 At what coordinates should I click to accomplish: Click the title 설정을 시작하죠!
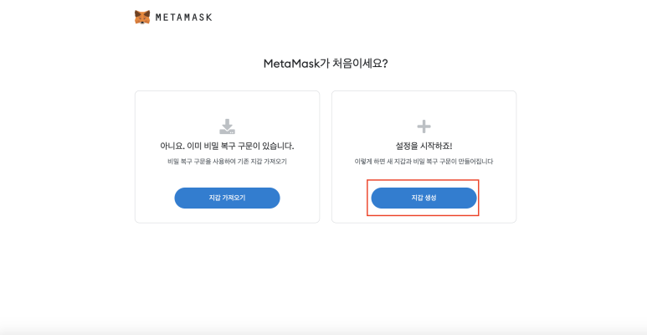click(424, 147)
